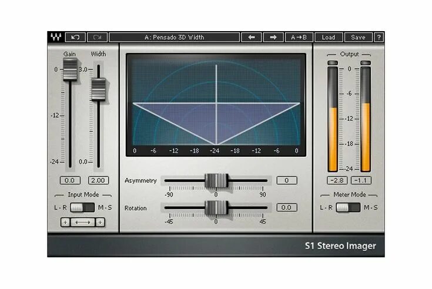The width and height of the screenshot is (432, 289).
Task: Click the Gain fader handle
Action: (x=70, y=69)
